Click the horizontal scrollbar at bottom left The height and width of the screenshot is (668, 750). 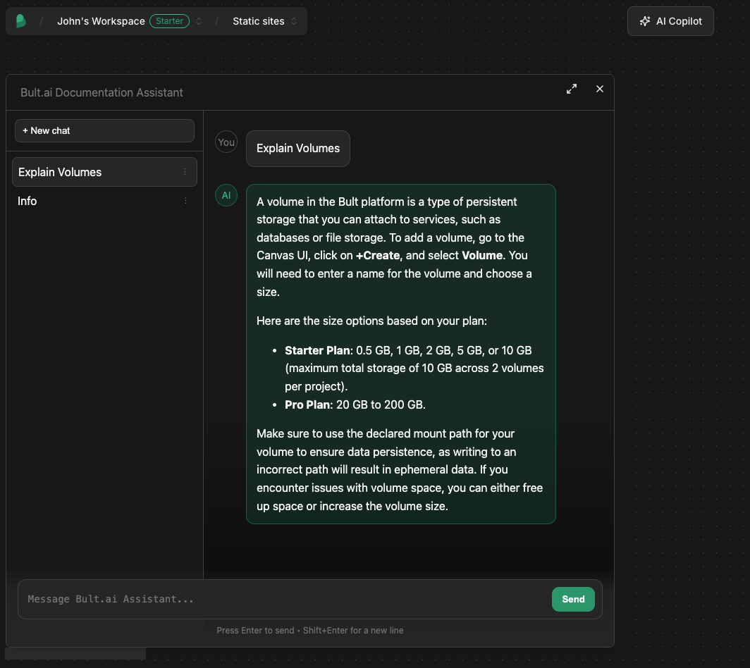point(75,653)
